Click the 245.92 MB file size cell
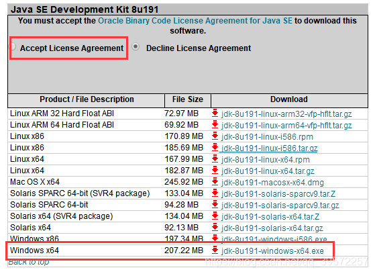This screenshot has height=274, width=375. click(184, 182)
